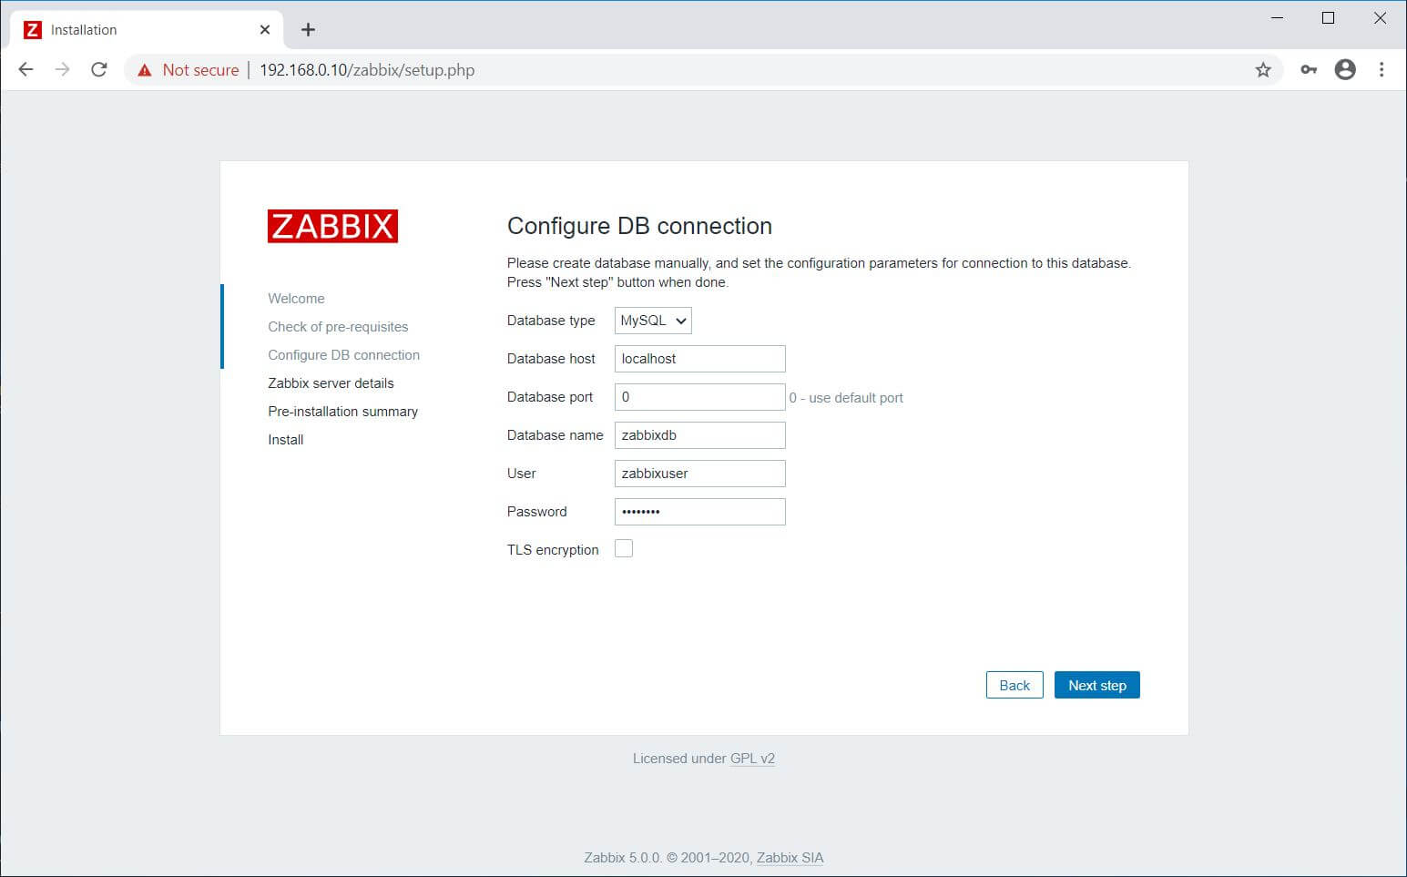Select Pre-installation summary step
Screen dimensions: 1407x877
coord(342,412)
